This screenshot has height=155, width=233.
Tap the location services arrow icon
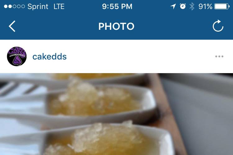click(173, 7)
